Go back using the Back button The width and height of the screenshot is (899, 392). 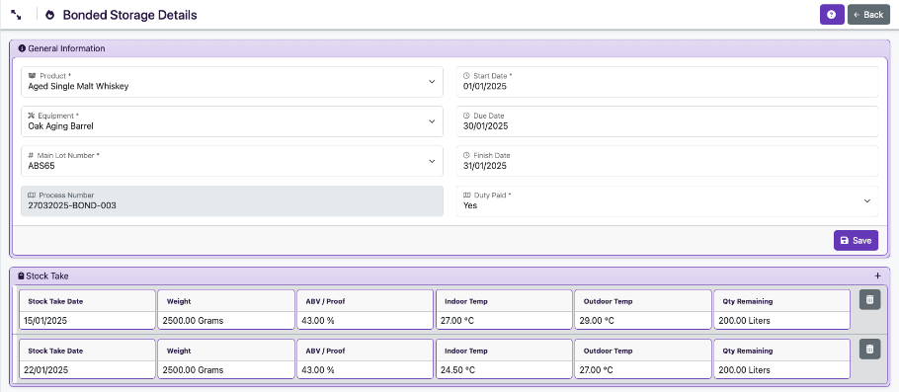(868, 15)
